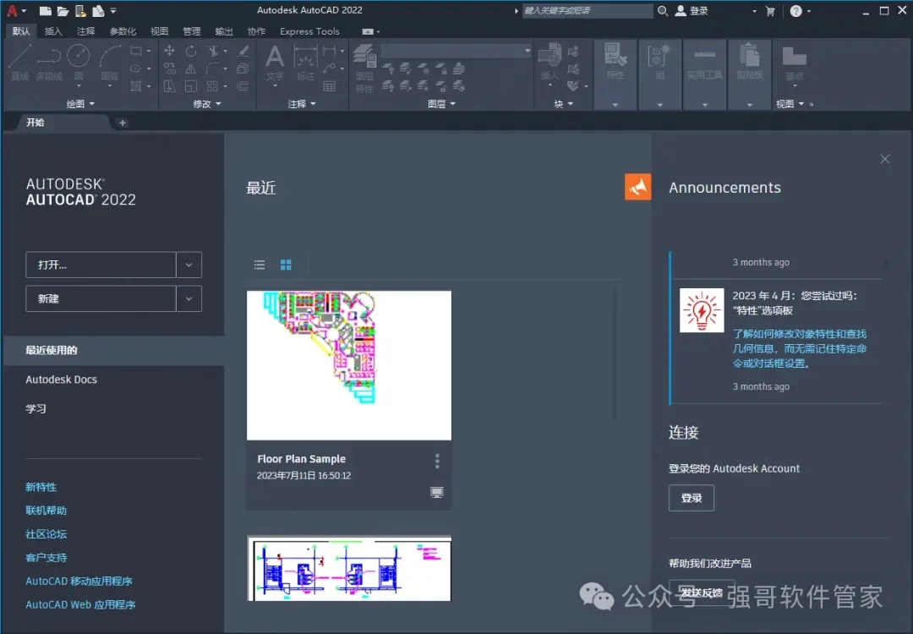Click the orange Announcements megaphone icon
The width and height of the screenshot is (913, 634).
[x=637, y=187]
